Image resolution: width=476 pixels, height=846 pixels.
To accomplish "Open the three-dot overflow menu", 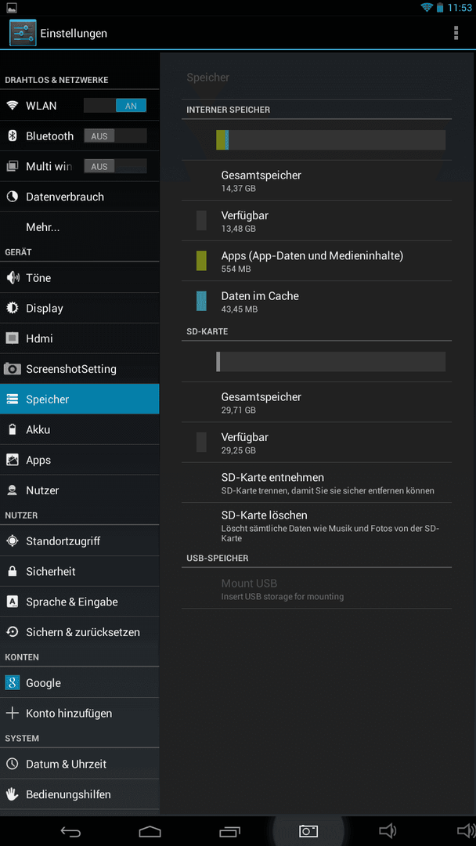I will pyautogui.click(x=456, y=33).
